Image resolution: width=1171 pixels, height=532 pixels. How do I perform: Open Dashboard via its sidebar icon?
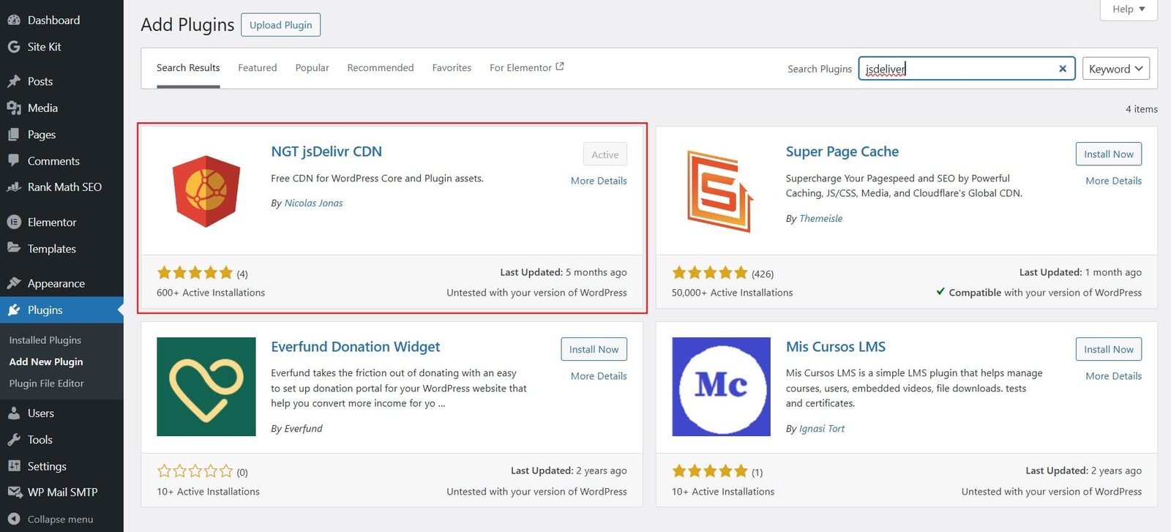pyautogui.click(x=13, y=20)
